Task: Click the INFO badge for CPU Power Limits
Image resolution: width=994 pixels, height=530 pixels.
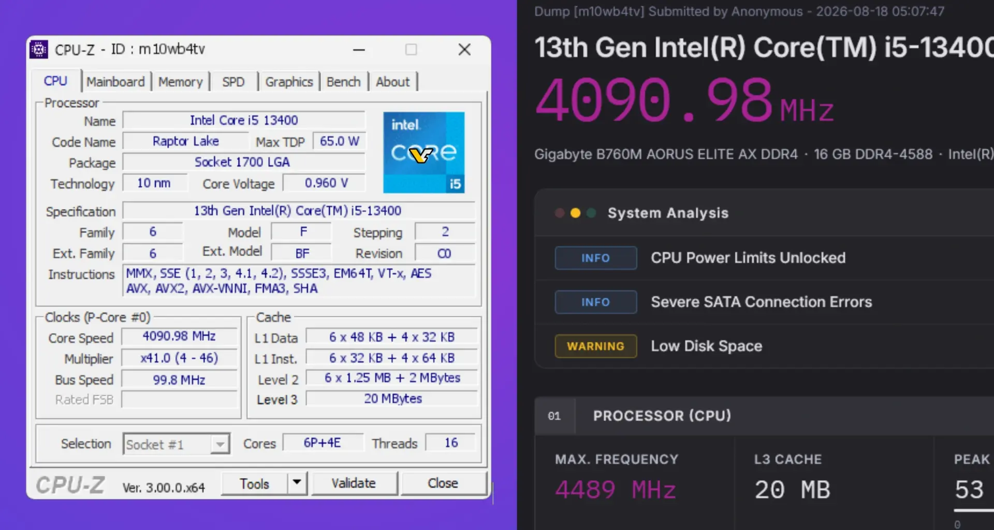Action: (596, 258)
